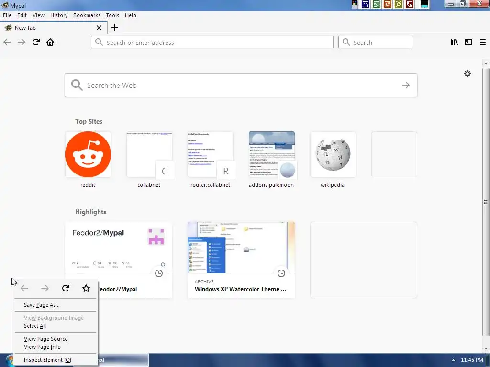Click Back arrow in the context menu

click(24, 288)
